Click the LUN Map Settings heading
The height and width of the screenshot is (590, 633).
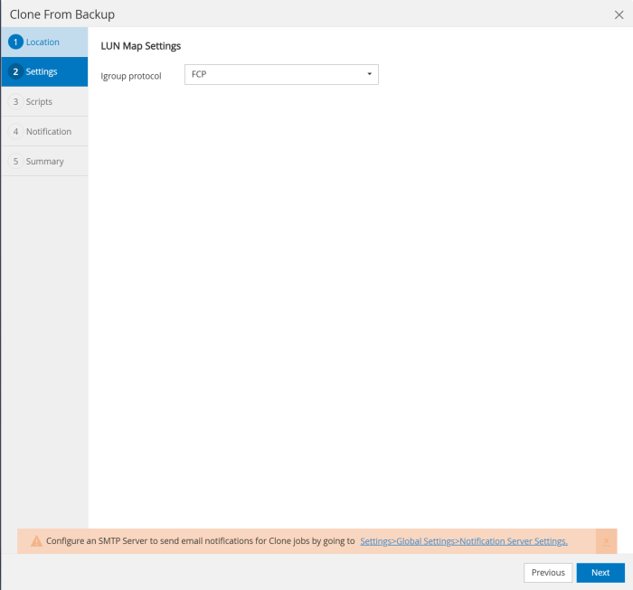click(140, 46)
